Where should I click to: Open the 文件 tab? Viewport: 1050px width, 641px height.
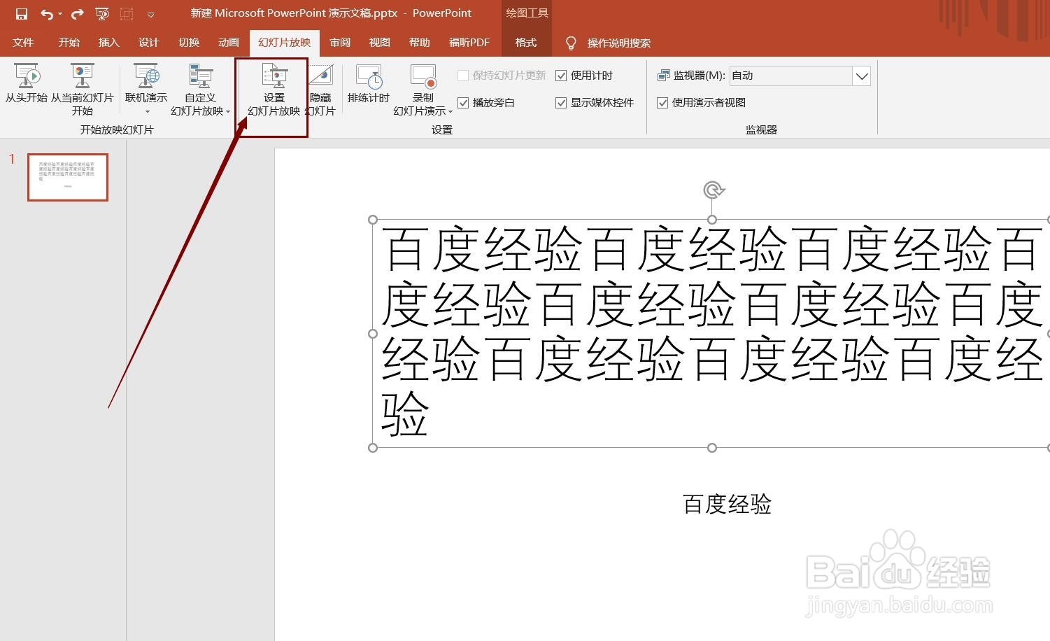[x=23, y=43]
